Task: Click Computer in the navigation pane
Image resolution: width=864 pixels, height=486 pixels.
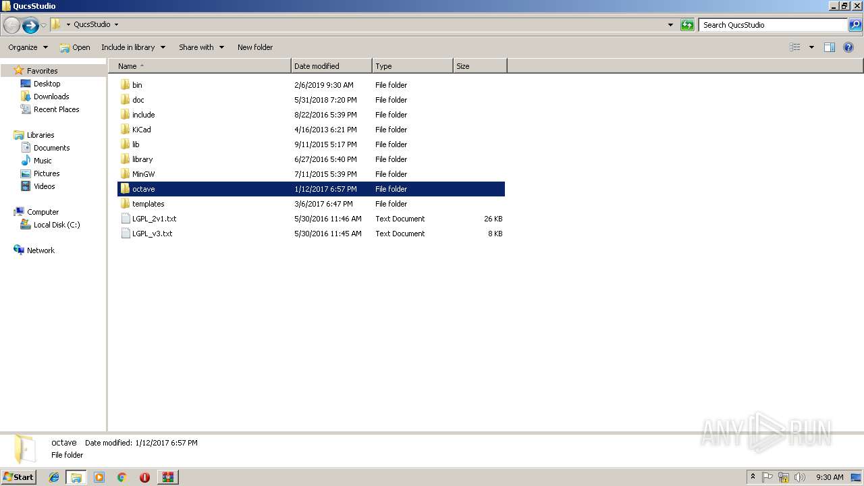Action: 43,212
